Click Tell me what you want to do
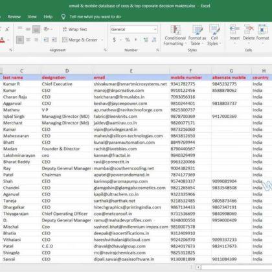The height and width of the screenshot is (272, 272). (x=95, y=17)
